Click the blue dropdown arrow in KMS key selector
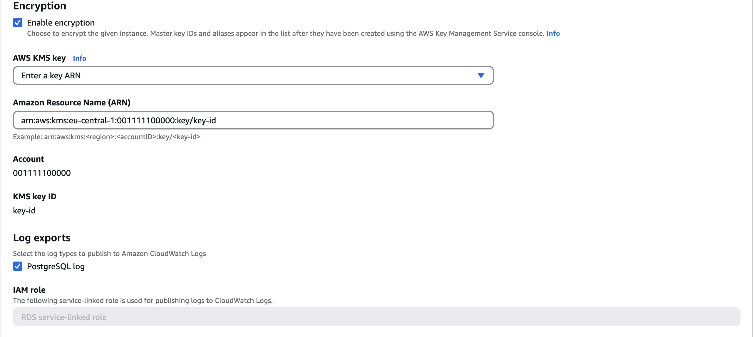754x337 pixels. pos(481,76)
